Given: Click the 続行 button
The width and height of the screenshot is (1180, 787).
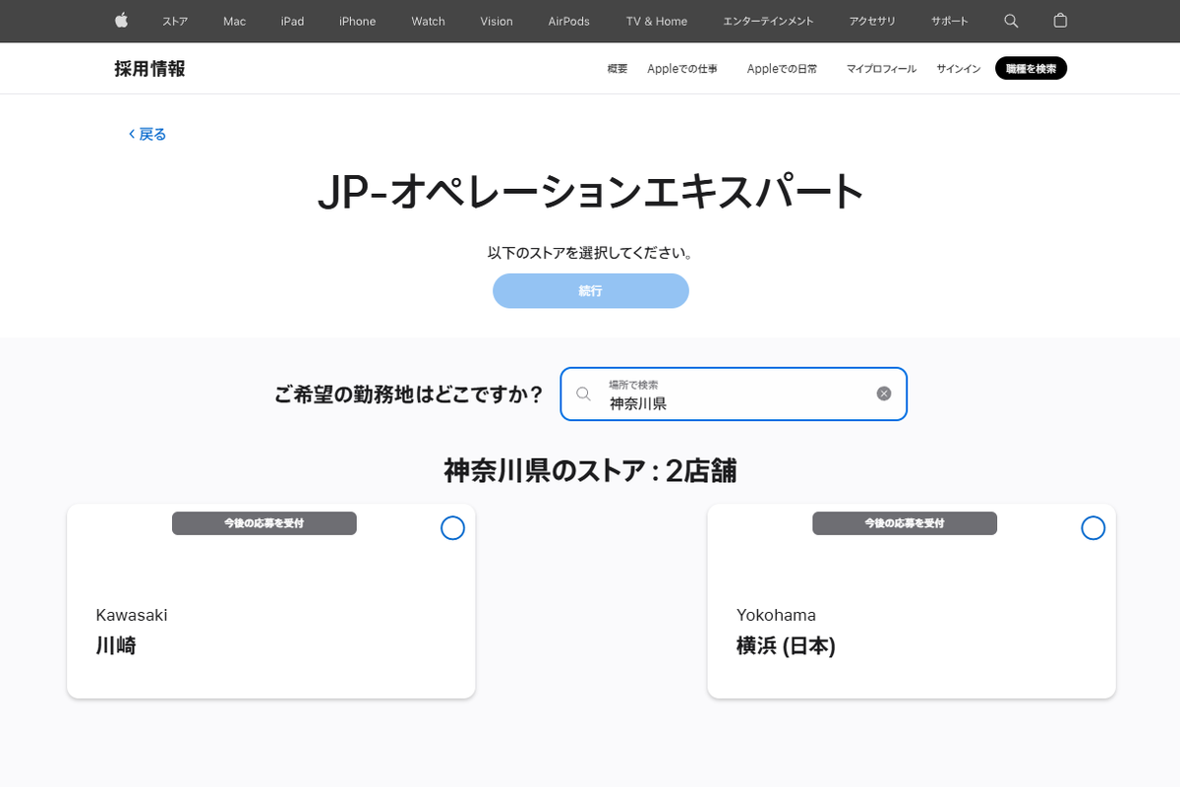Looking at the screenshot, I should point(590,291).
